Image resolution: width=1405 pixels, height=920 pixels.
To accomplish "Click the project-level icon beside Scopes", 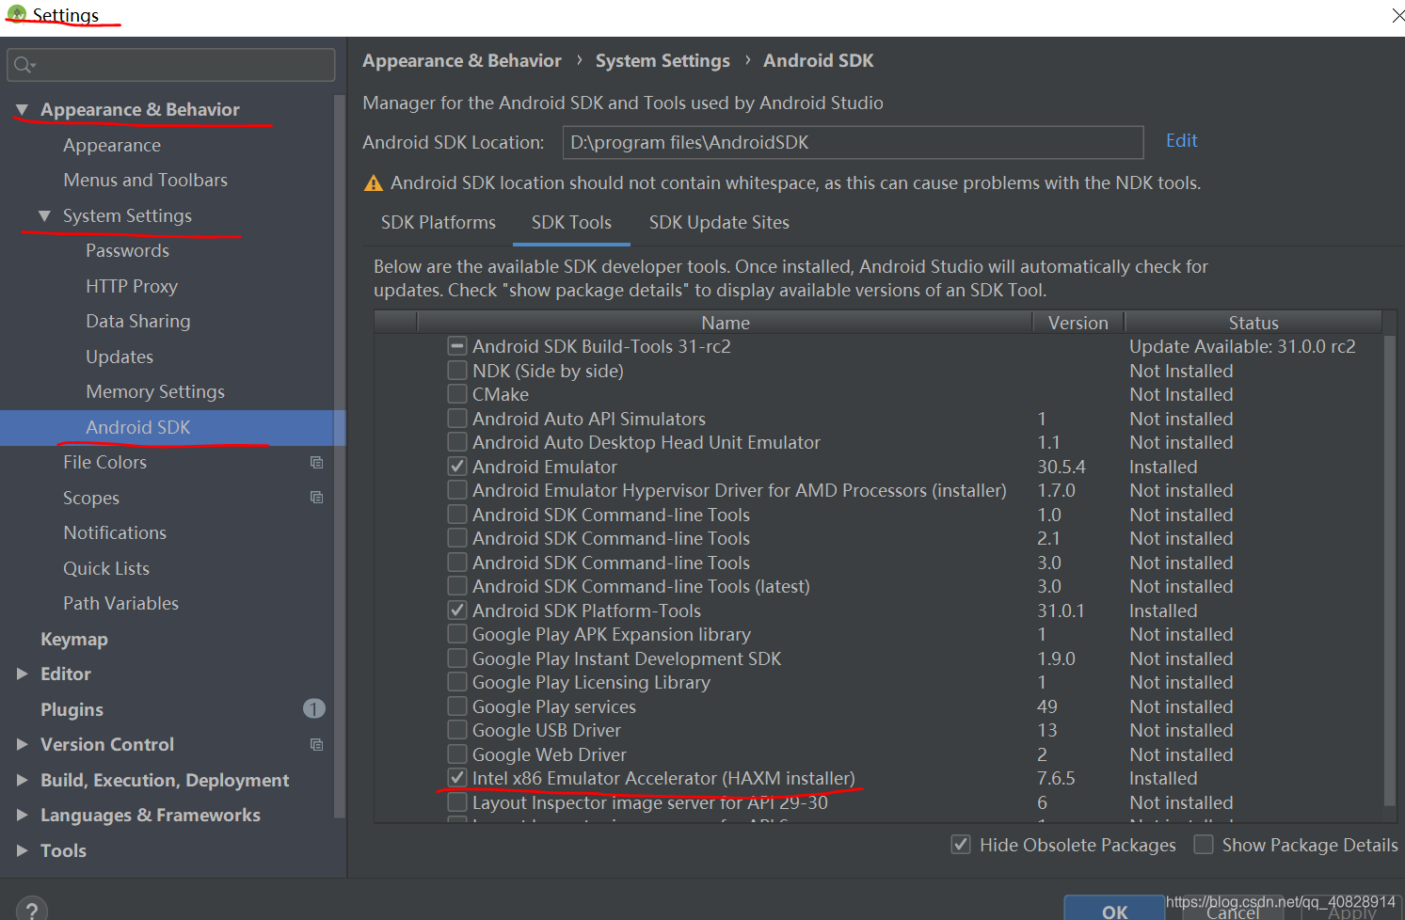I will [317, 498].
